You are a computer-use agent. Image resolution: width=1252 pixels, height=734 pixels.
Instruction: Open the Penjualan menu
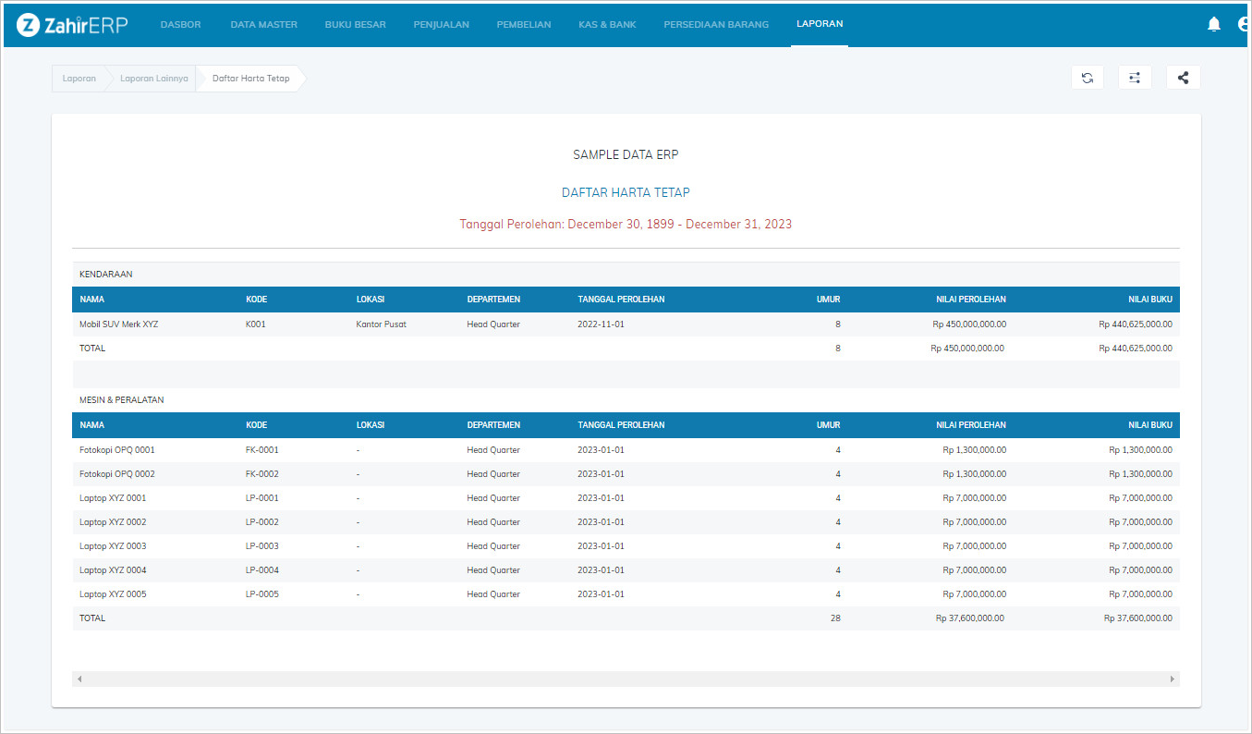pos(441,25)
